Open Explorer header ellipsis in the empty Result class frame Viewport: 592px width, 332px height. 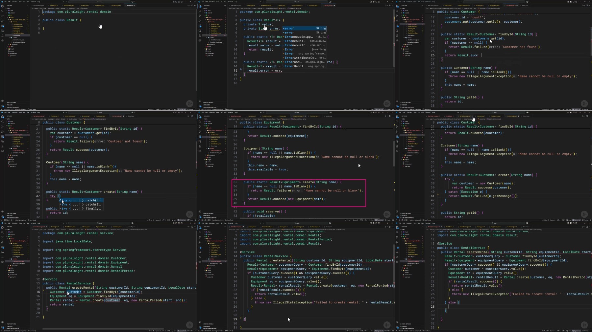click(x=28, y=5)
